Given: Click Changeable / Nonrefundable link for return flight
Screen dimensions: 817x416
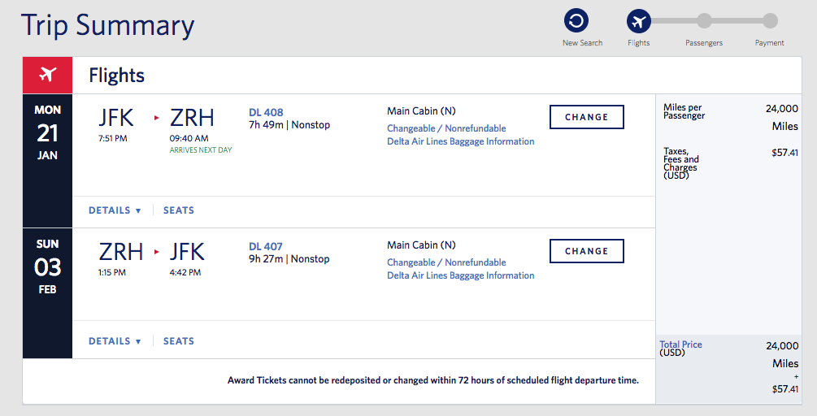Looking at the screenshot, I should point(446,262).
